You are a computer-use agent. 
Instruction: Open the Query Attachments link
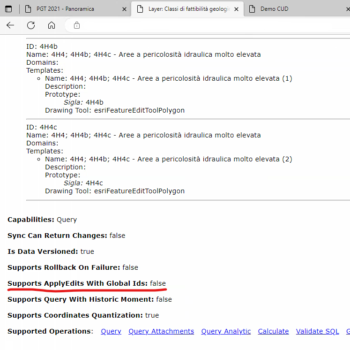tap(161, 331)
